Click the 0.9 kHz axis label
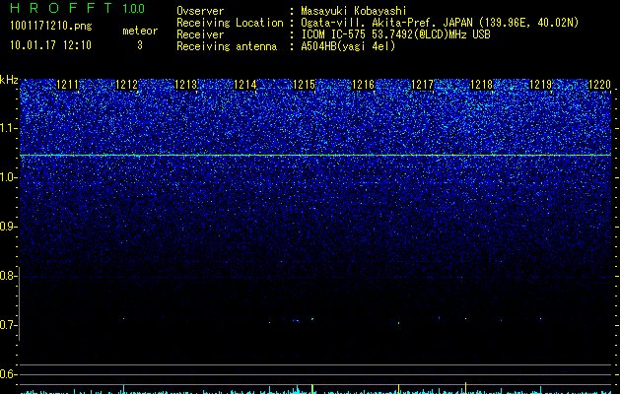The height and width of the screenshot is (394, 620). tap(8, 227)
